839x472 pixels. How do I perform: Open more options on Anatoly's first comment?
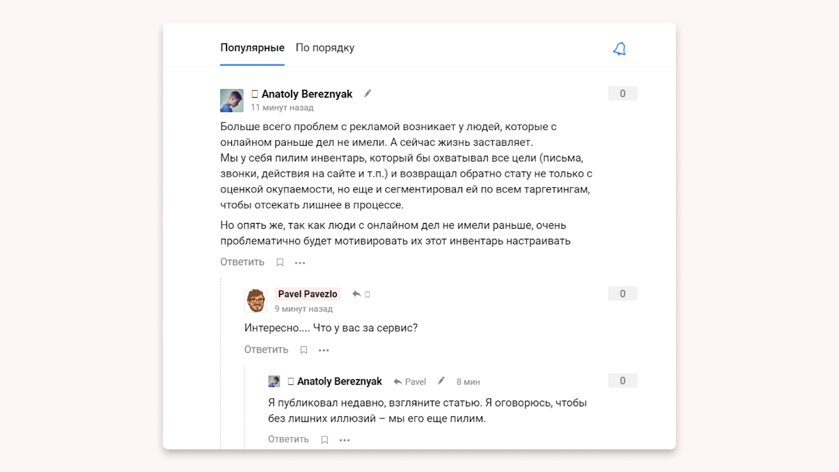[x=300, y=263]
